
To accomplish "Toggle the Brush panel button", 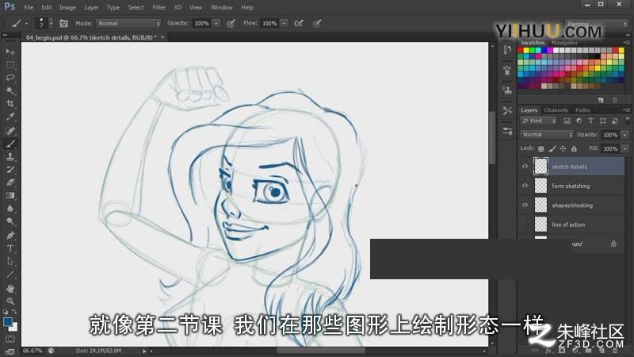I will click(63, 24).
